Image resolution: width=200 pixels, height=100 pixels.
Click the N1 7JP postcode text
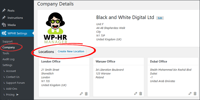(x=101, y=35)
